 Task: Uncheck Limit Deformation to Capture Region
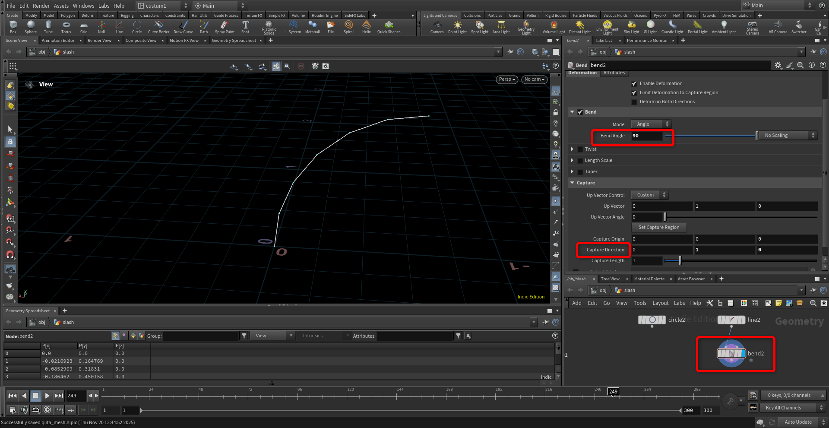coord(634,93)
